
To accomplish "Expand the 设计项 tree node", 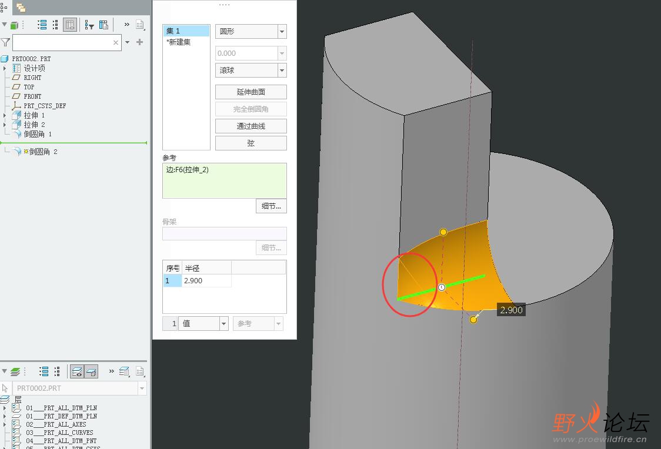I will click(5, 68).
